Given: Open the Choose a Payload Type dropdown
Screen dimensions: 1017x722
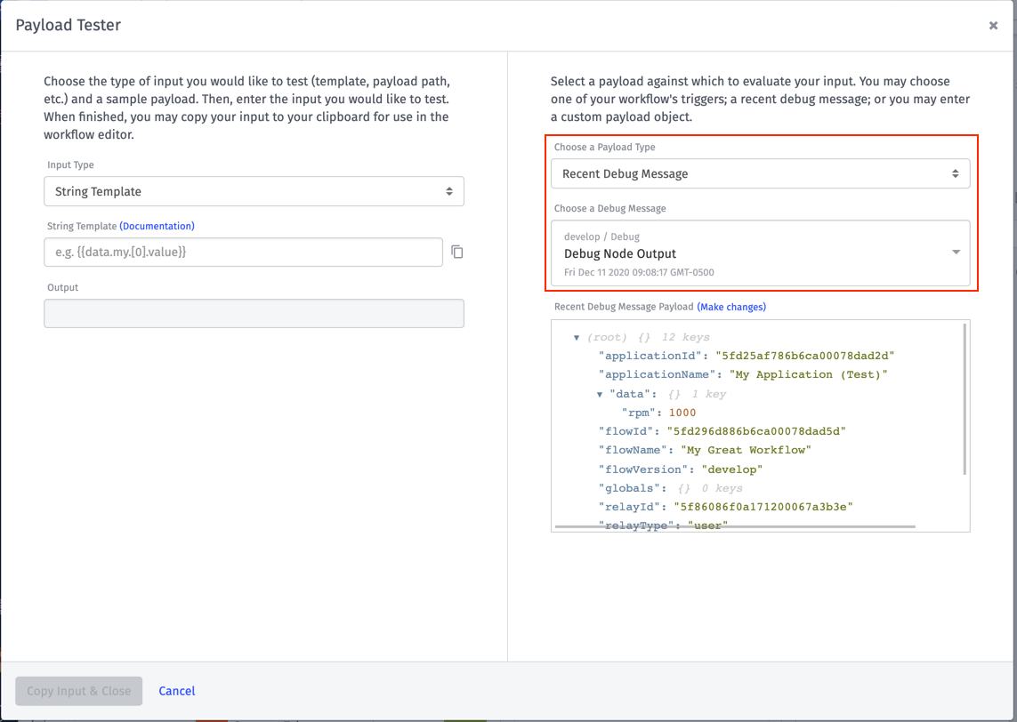Looking at the screenshot, I should point(760,173).
